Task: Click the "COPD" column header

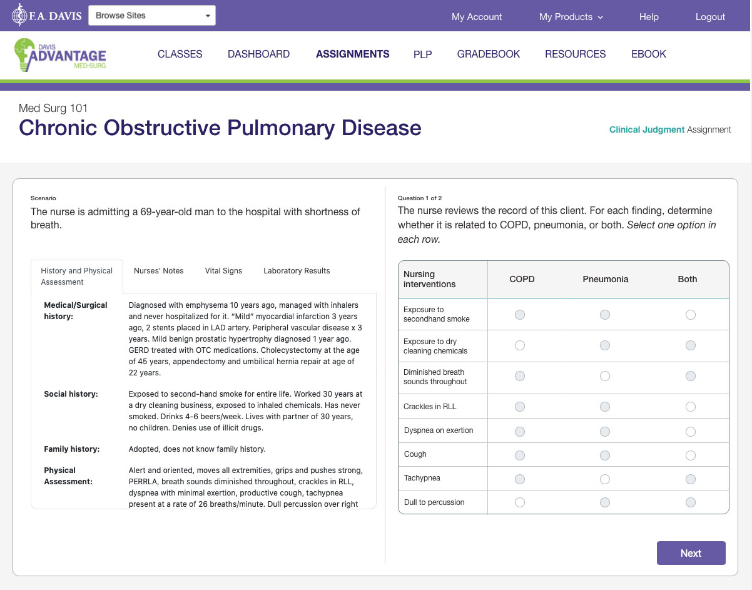Action: coord(522,279)
